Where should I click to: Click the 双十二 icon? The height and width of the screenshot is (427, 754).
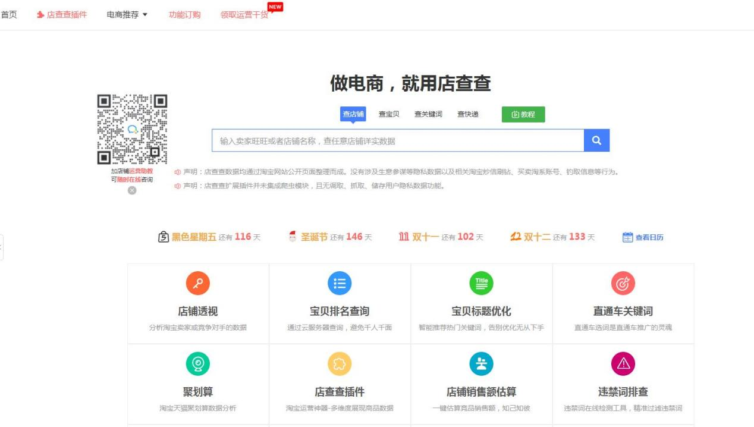click(516, 237)
